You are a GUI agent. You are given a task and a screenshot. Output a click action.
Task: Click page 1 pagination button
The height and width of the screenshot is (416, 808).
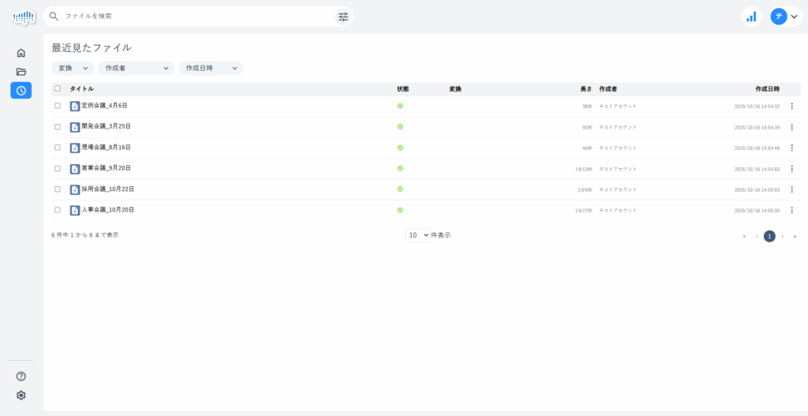(x=769, y=236)
